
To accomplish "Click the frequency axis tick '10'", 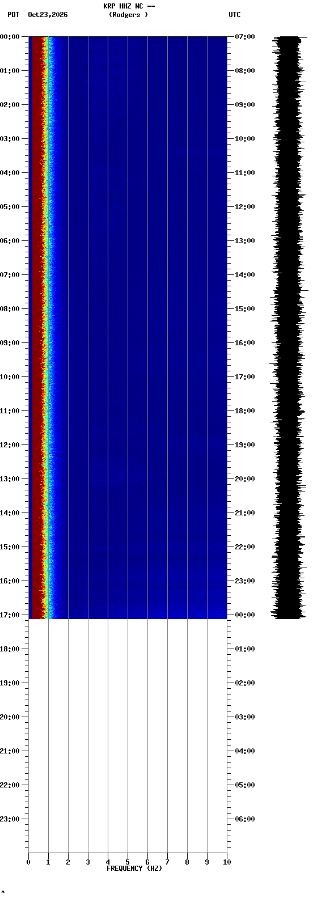I will (227, 862).
